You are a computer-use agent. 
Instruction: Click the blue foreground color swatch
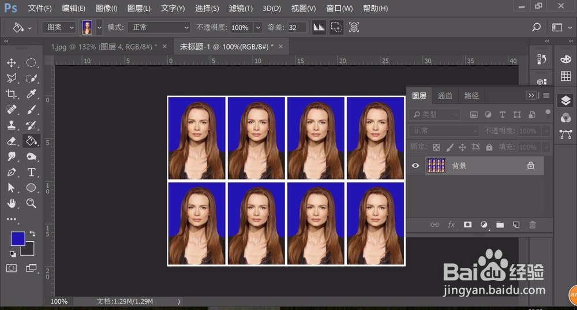(18, 238)
